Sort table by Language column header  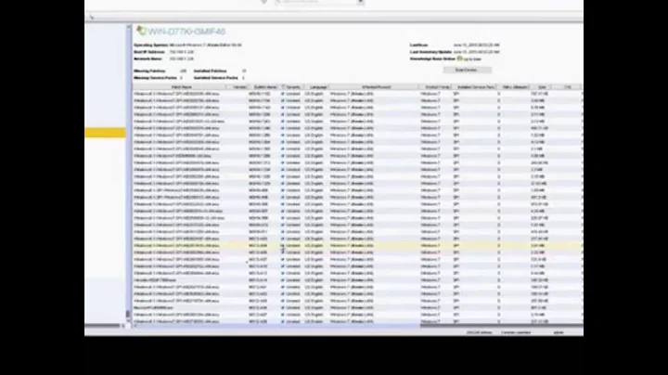click(x=317, y=87)
